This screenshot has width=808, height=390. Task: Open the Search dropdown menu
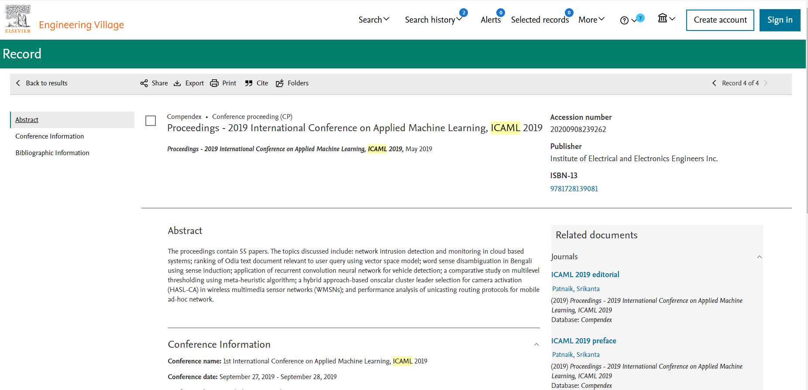(x=374, y=20)
